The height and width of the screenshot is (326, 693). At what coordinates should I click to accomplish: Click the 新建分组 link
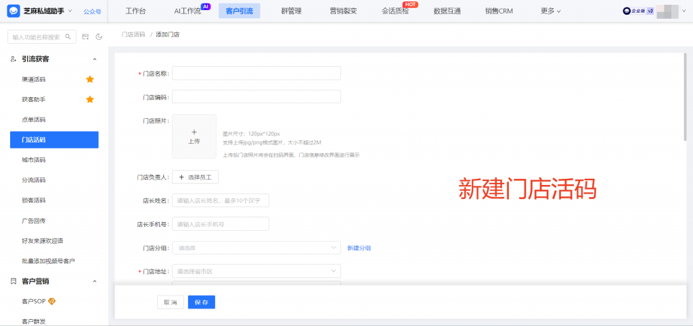click(359, 248)
